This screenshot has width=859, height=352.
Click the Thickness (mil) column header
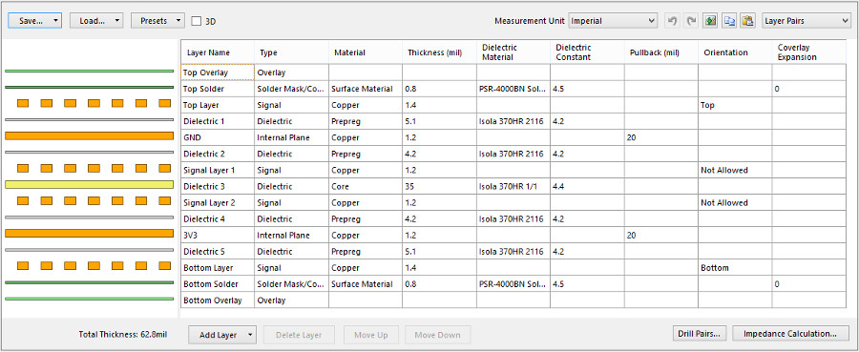click(439, 52)
